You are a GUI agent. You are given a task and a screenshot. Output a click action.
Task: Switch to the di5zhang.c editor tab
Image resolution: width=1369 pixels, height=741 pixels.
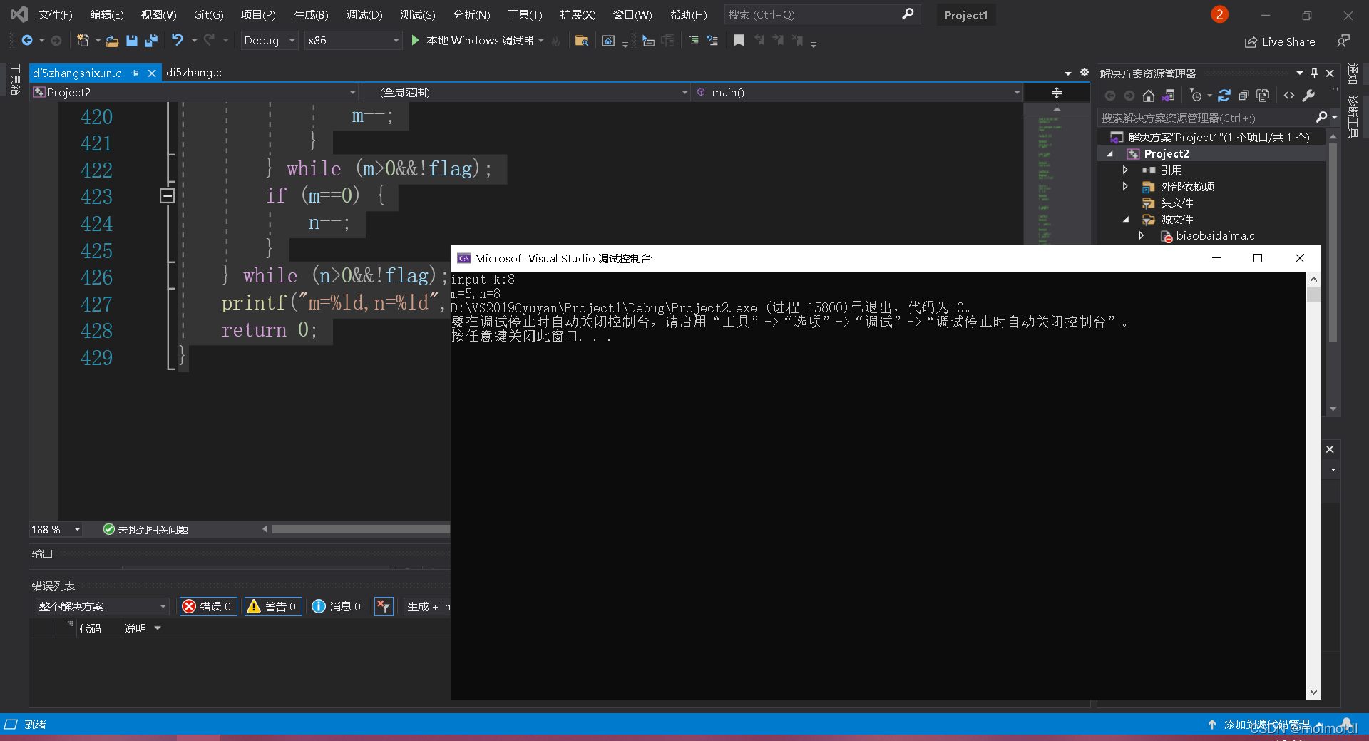pos(194,73)
